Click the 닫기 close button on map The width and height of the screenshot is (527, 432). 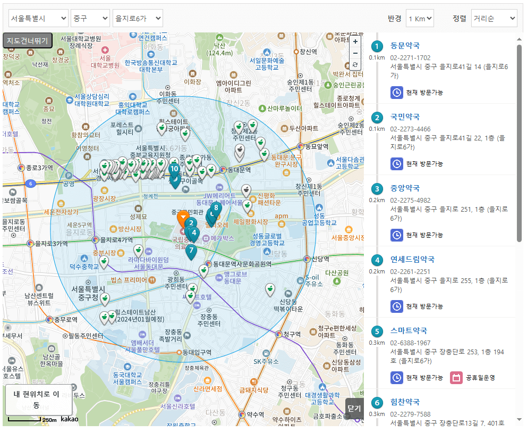click(354, 409)
